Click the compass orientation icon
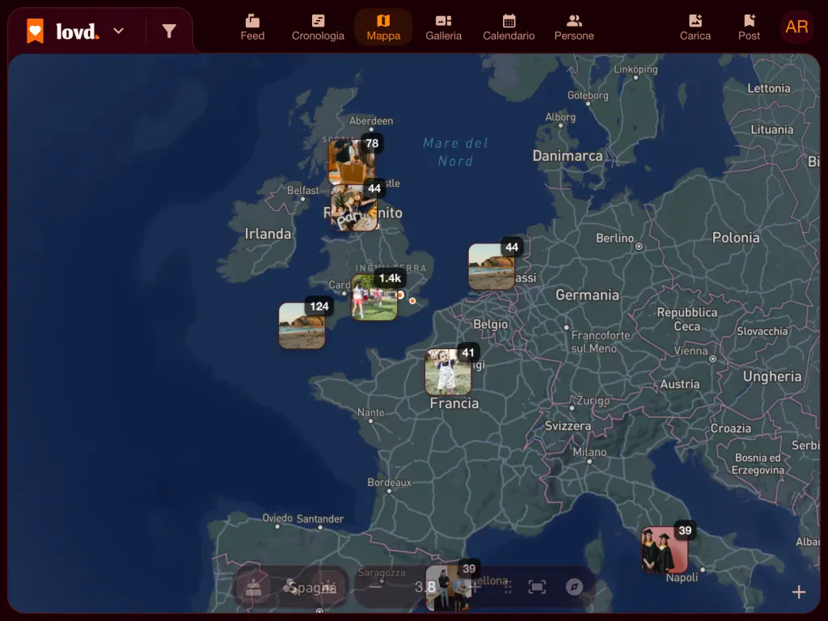This screenshot has width=828, height=621. click(574, 587)
